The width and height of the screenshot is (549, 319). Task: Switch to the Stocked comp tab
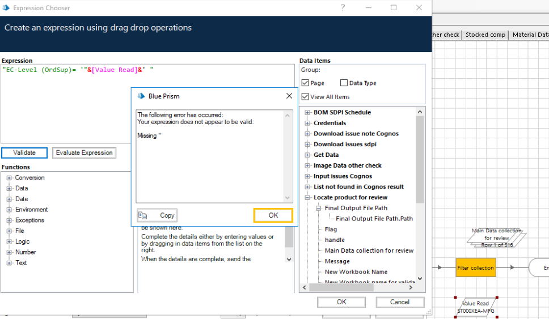click(x=485, y=35)
